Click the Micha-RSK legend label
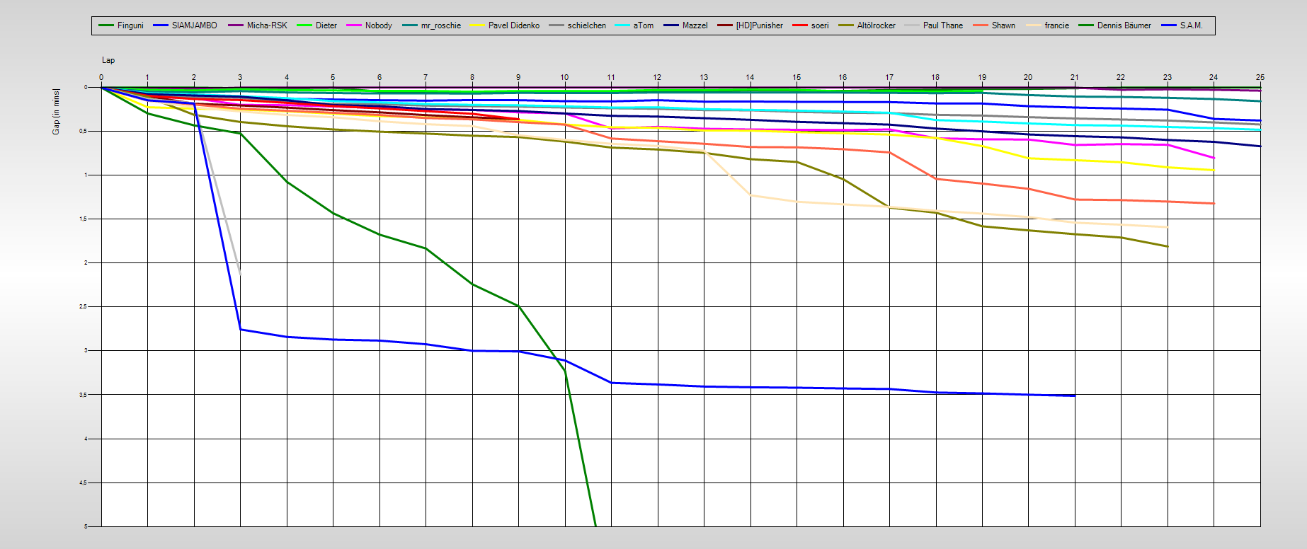1307x549 pixels. [x=267, y=25]
